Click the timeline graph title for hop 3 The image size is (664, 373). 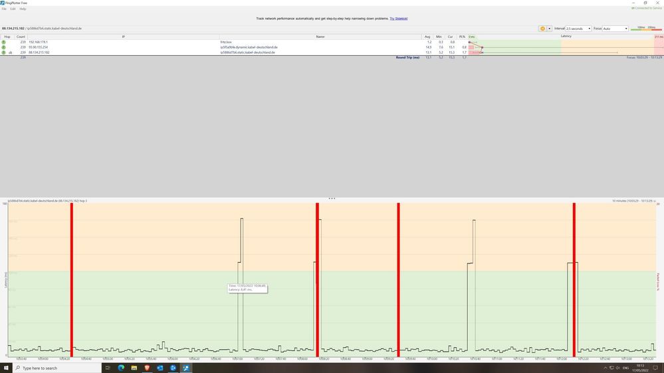(47, 201)
